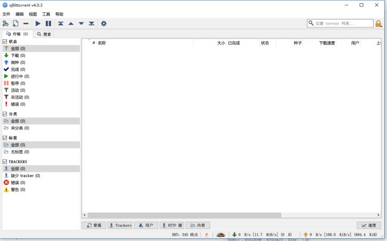387x241 pixels.
Task: Select 全部 (0) under 状态
Action: (41, 48)
